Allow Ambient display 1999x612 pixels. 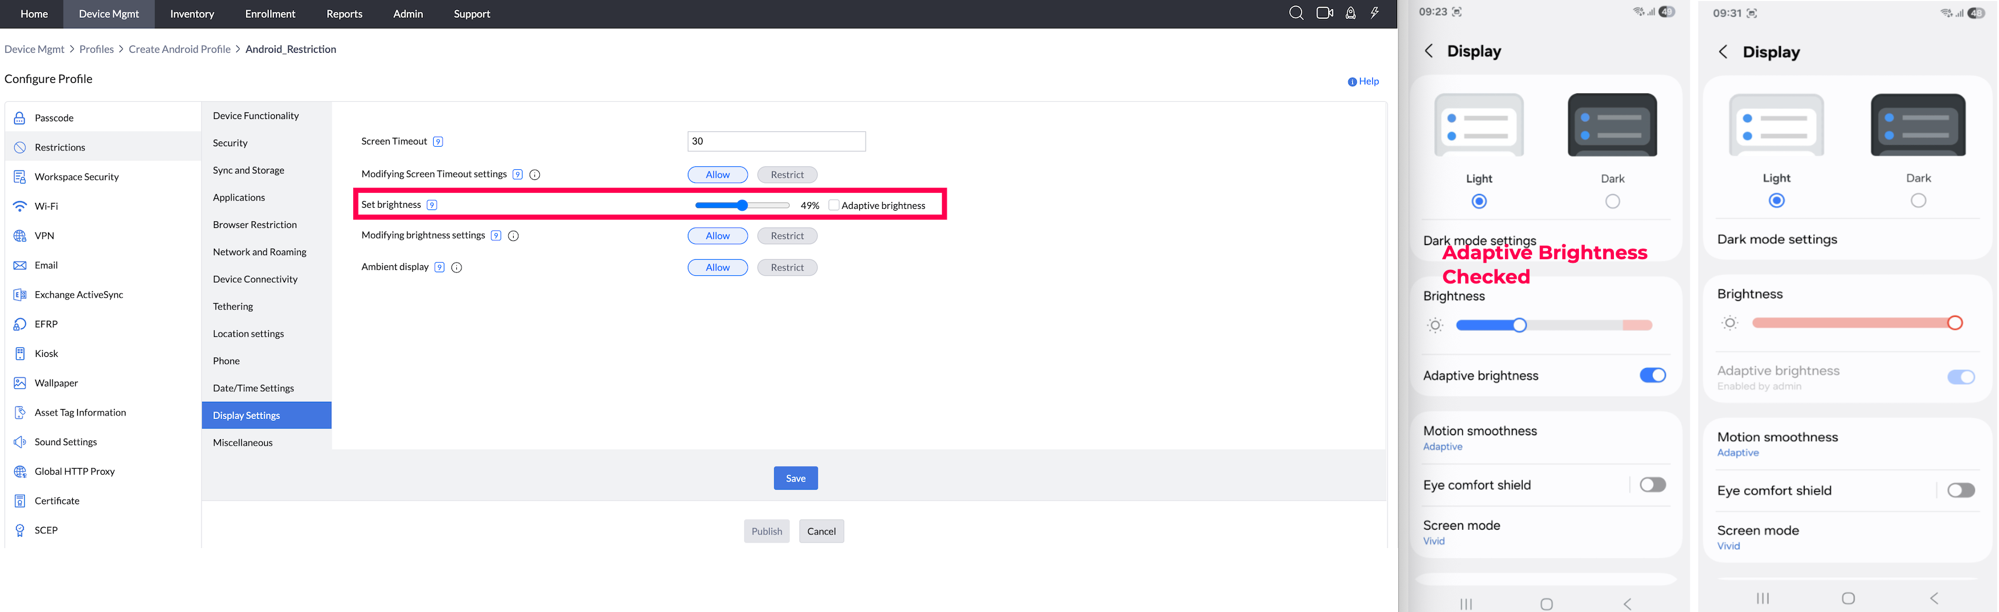(718, 268)
